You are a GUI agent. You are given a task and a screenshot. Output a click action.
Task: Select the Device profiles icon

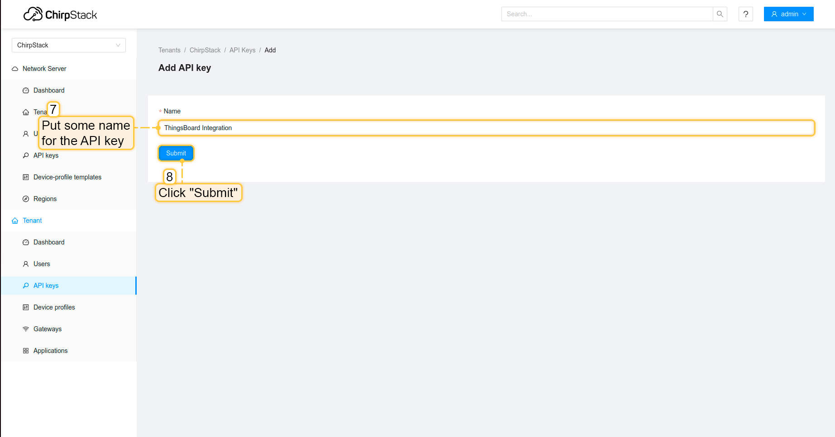26,307
